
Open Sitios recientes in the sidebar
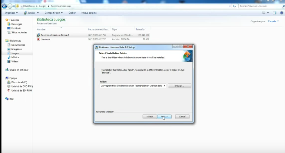pos(17,32)
